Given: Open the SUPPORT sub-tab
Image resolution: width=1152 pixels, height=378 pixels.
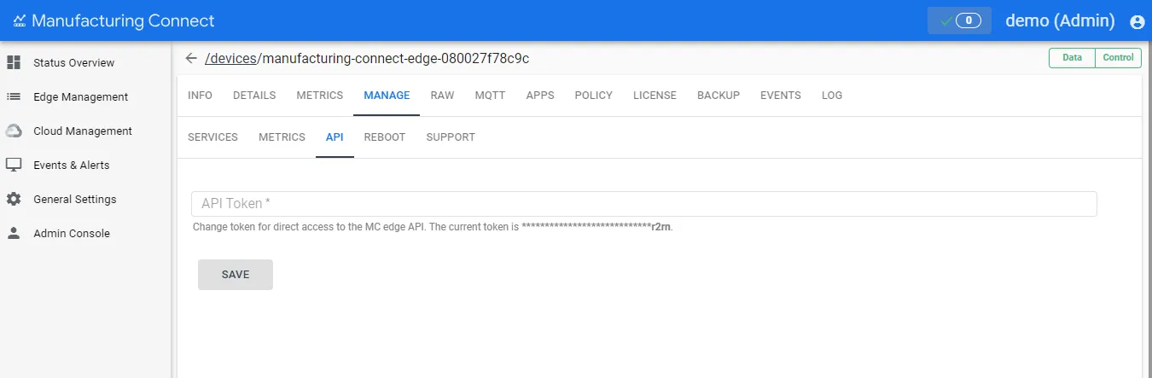Looking at the screenshot, I should tap(451, 137).
